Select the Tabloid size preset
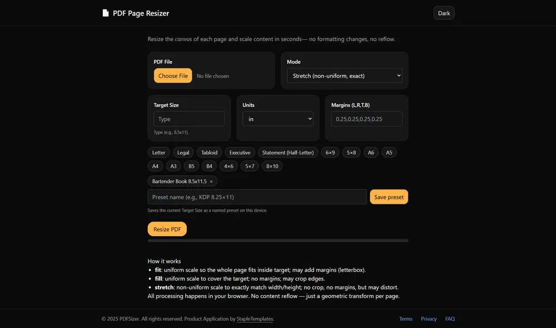The image size is (556, 328). (209, 153)
